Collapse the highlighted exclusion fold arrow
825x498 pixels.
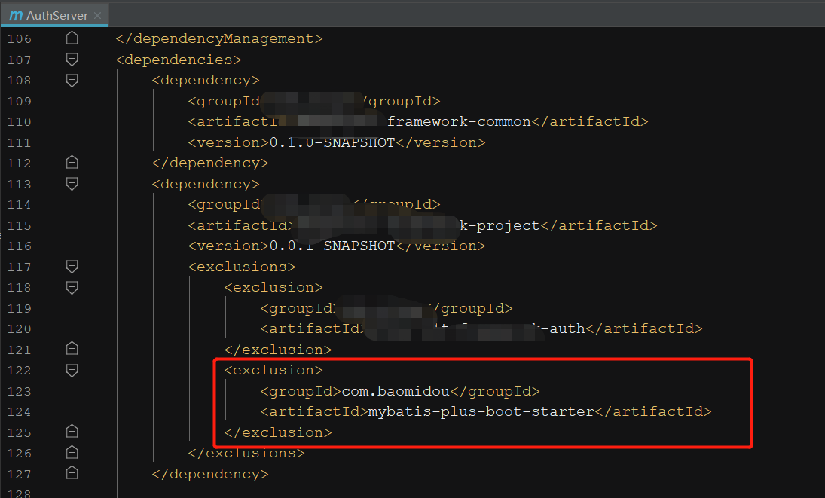point(72,370)
